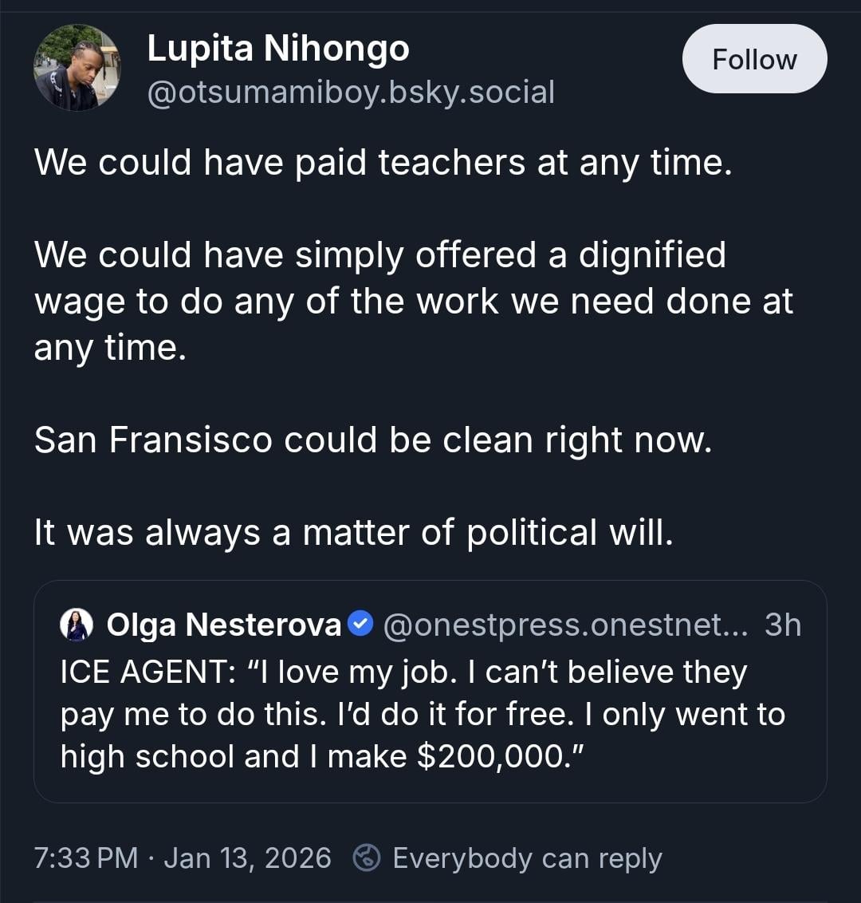Click the globe reply-settings icon

click(367, 858)
